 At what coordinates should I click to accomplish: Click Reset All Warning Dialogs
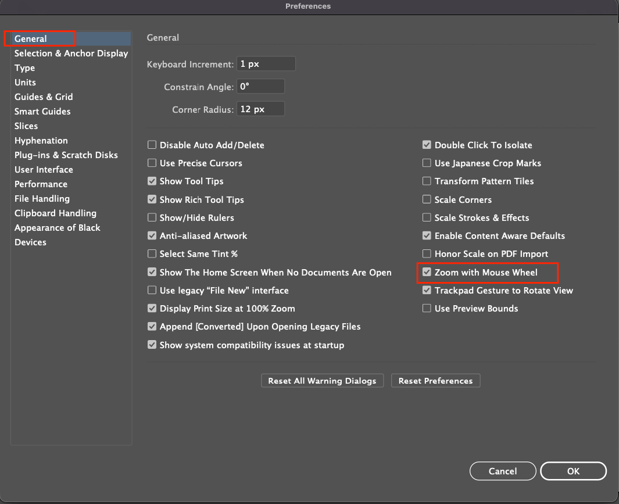[322, 381]
